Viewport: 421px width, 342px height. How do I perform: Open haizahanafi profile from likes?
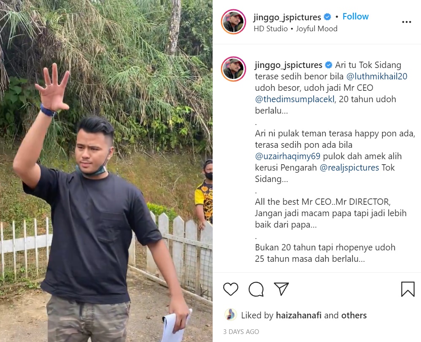[x=299, y=315]
